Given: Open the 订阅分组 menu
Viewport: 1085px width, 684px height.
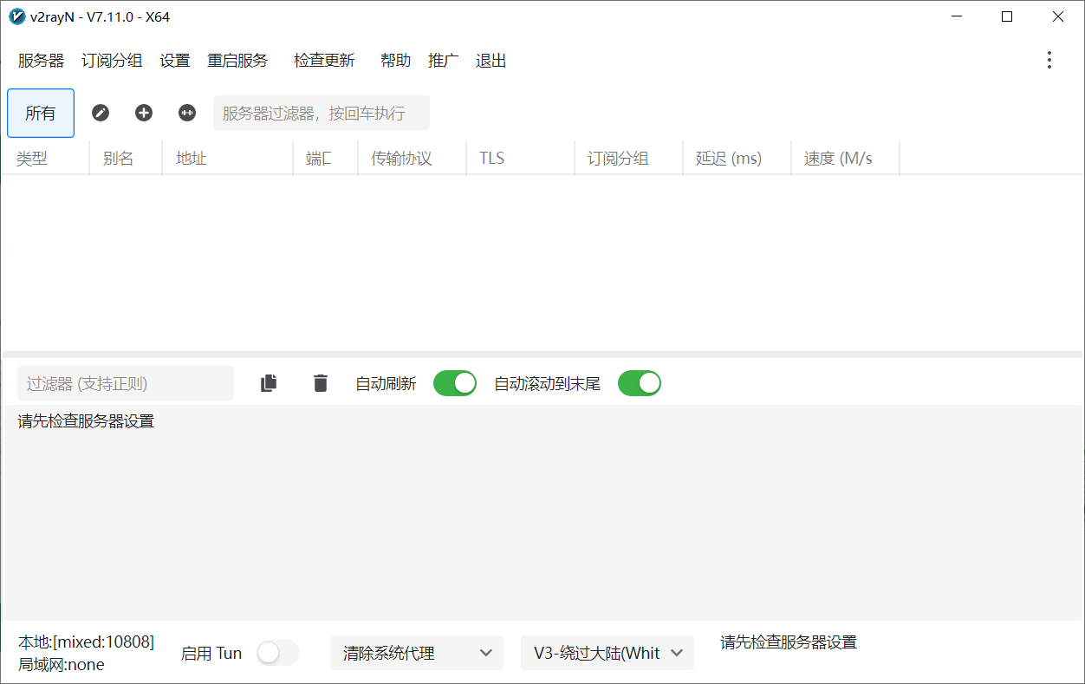Looking at the screenshot, I should (112, 61).
